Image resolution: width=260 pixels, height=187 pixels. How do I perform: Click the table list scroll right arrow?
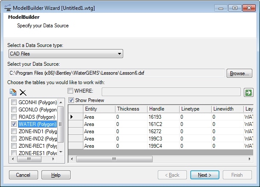pyautogui.click(x=53, y=159)
